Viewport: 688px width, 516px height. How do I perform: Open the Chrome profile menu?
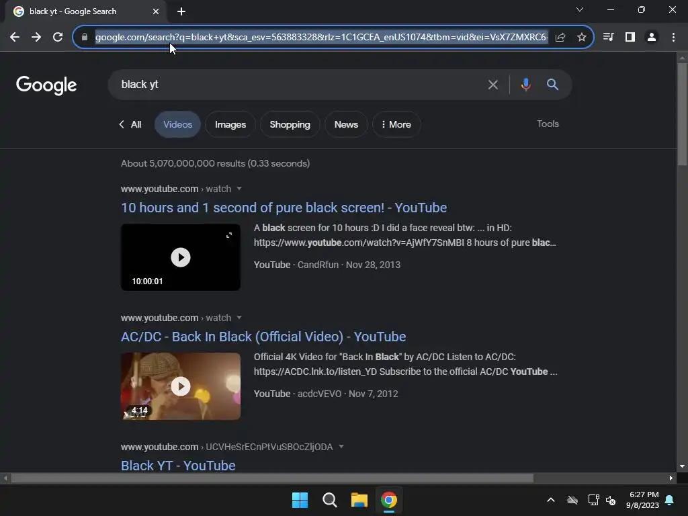point(652,38)
